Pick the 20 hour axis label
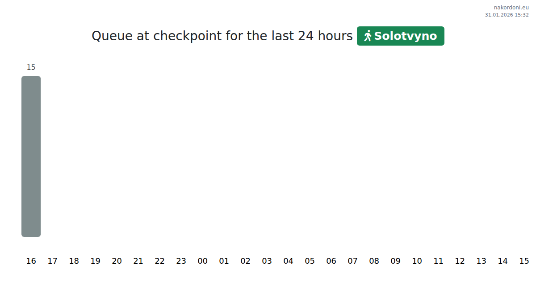The width and height of the screenshot is (536, 291). coord(117,261)
